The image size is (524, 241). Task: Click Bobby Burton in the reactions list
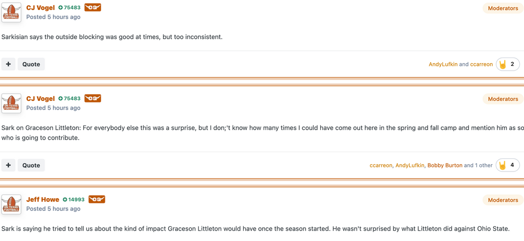[x=445, y=165]
